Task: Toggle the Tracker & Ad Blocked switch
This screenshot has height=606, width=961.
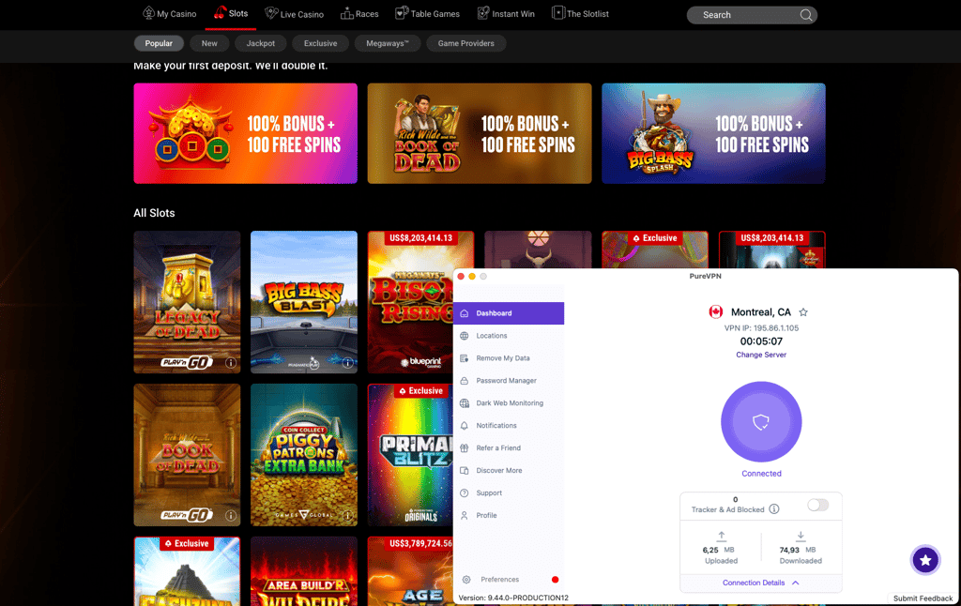Action: tap(817, 505)
